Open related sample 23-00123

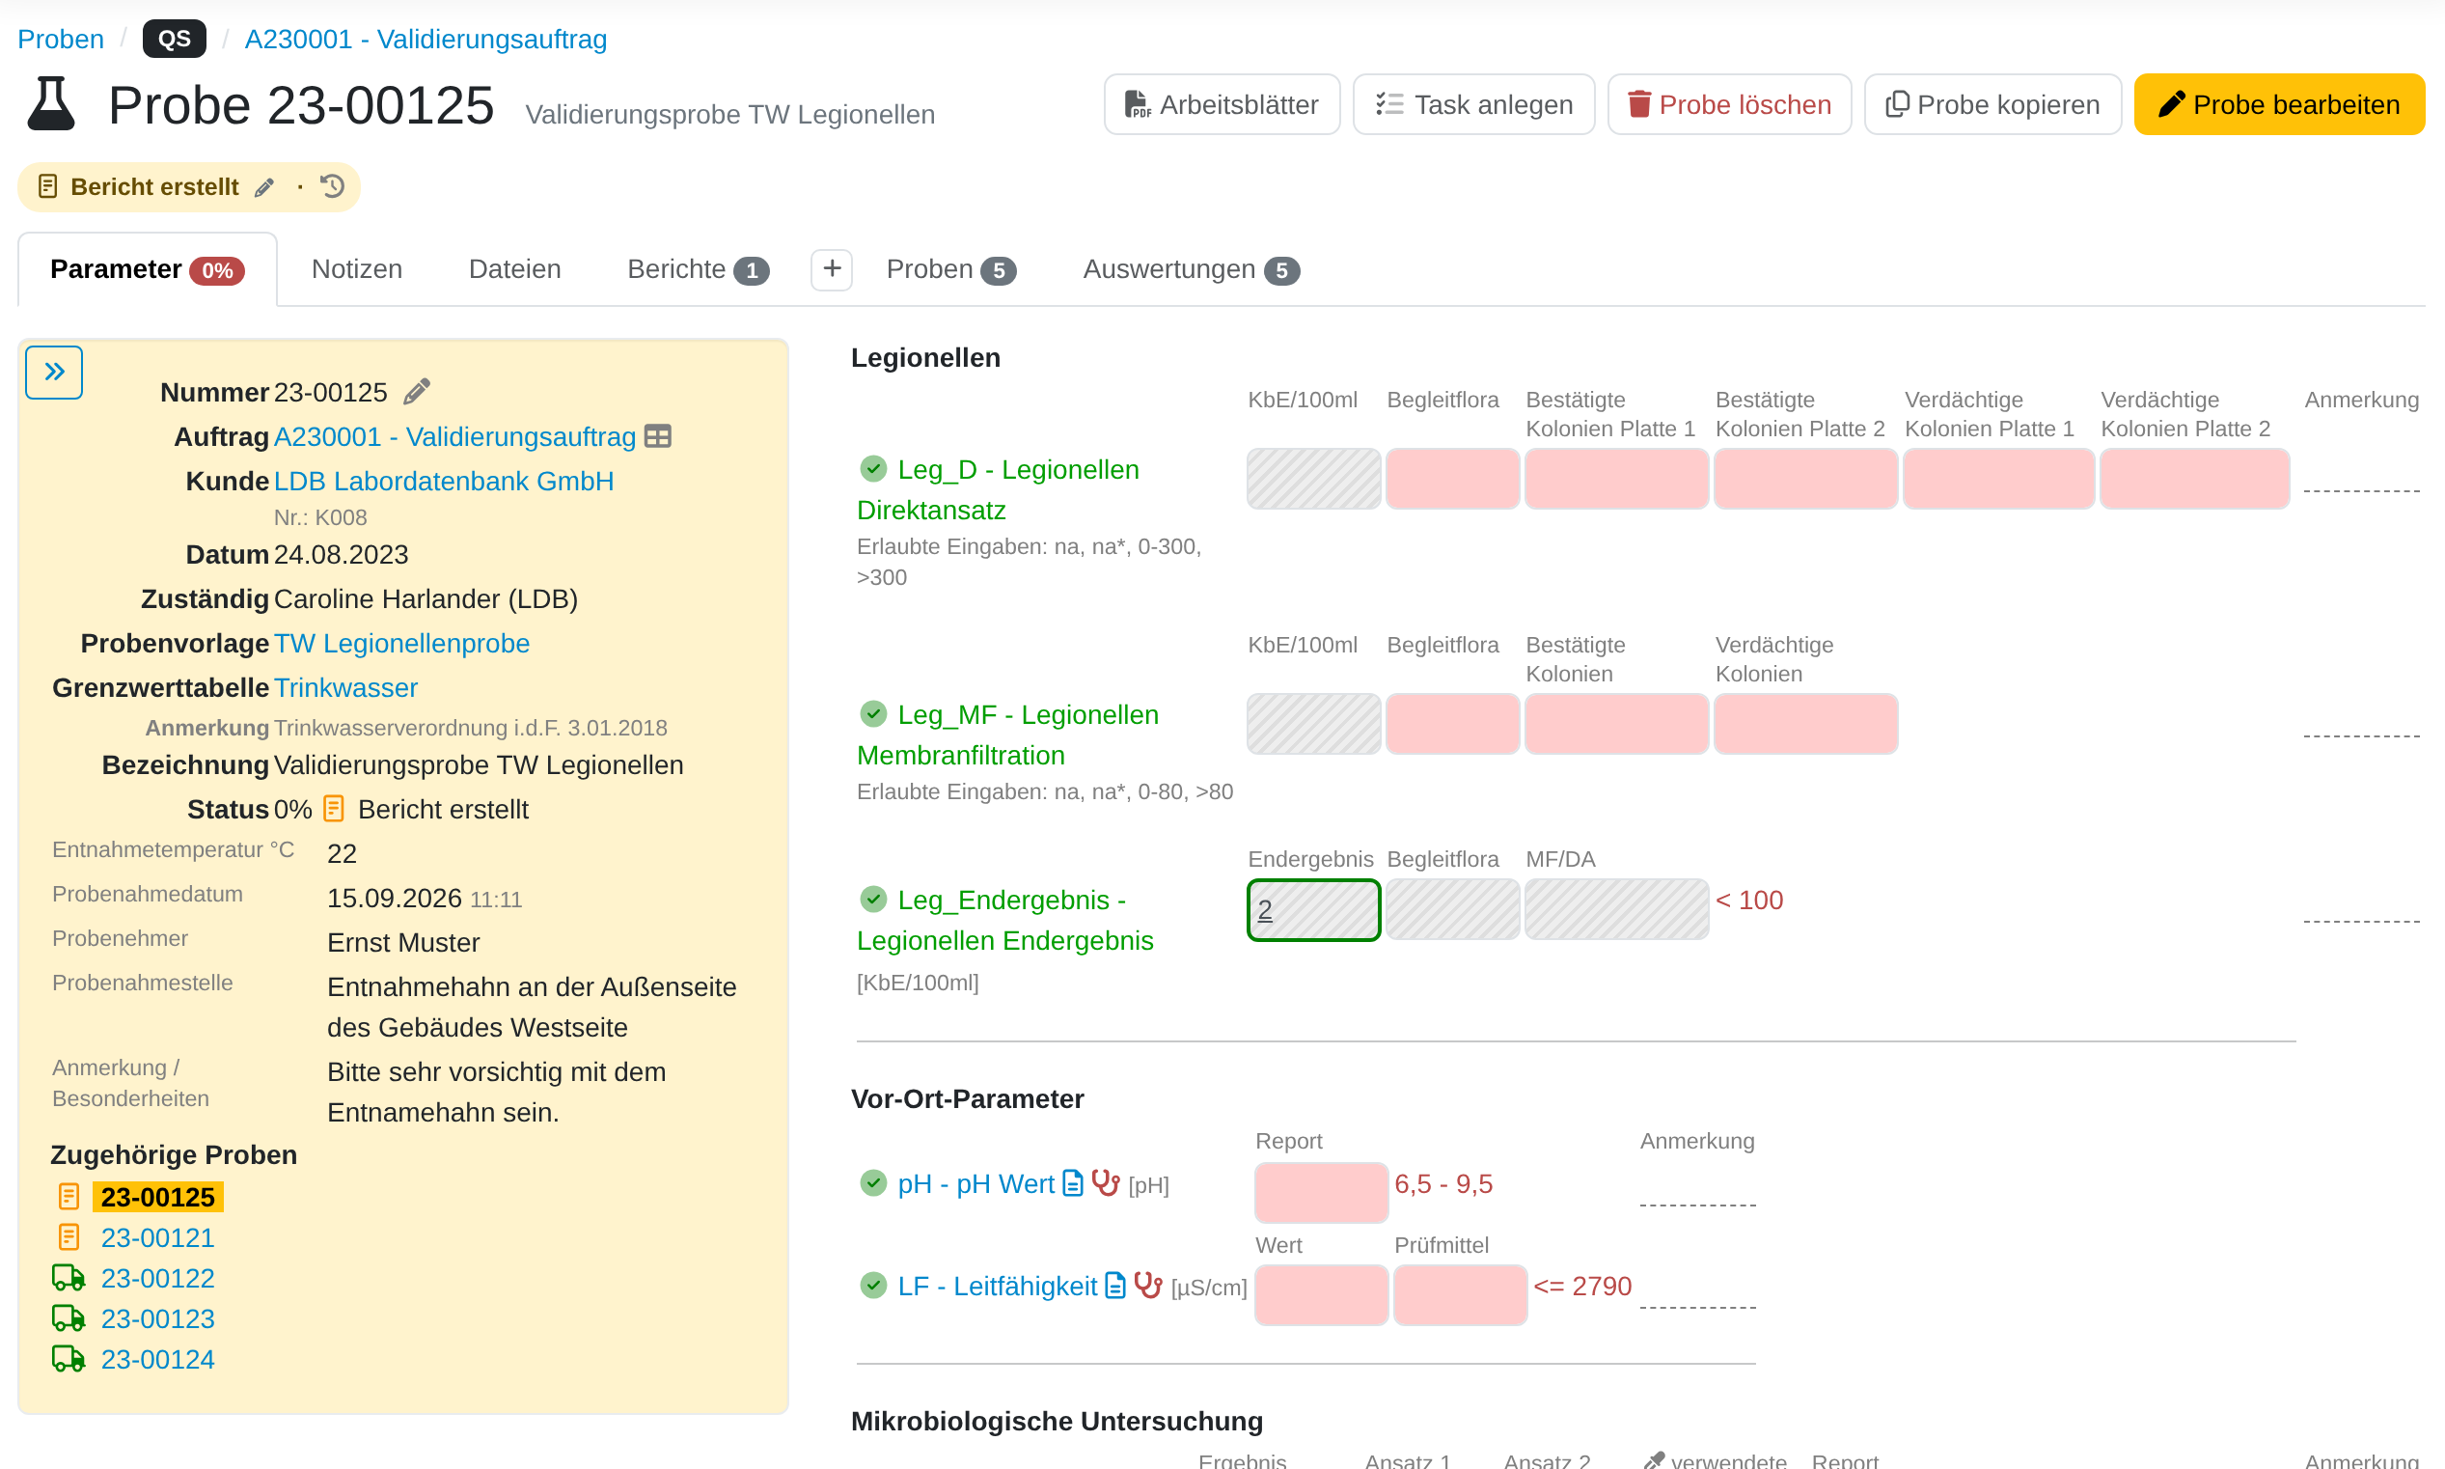tap(157, 1318)
